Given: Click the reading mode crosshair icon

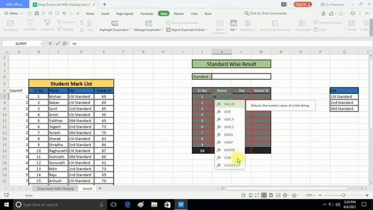Looking at the screenshot, I should coord(285,195).
